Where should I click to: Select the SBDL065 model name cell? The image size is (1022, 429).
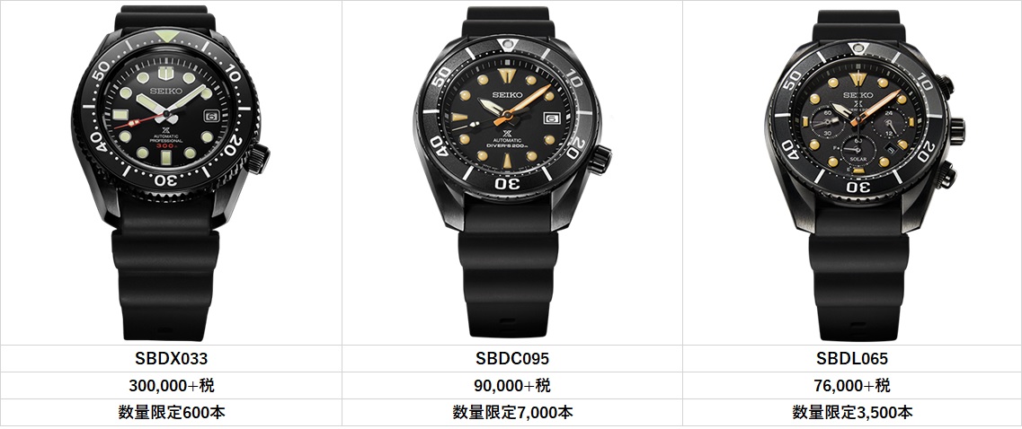852,358
